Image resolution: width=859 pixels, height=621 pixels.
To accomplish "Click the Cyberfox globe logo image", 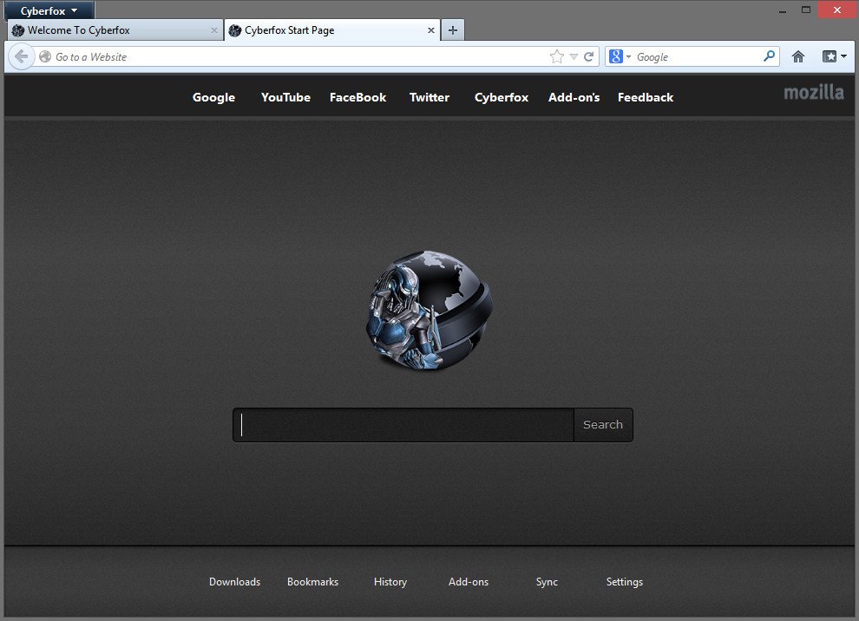I will pyautogui.click(x=429, y=310).
